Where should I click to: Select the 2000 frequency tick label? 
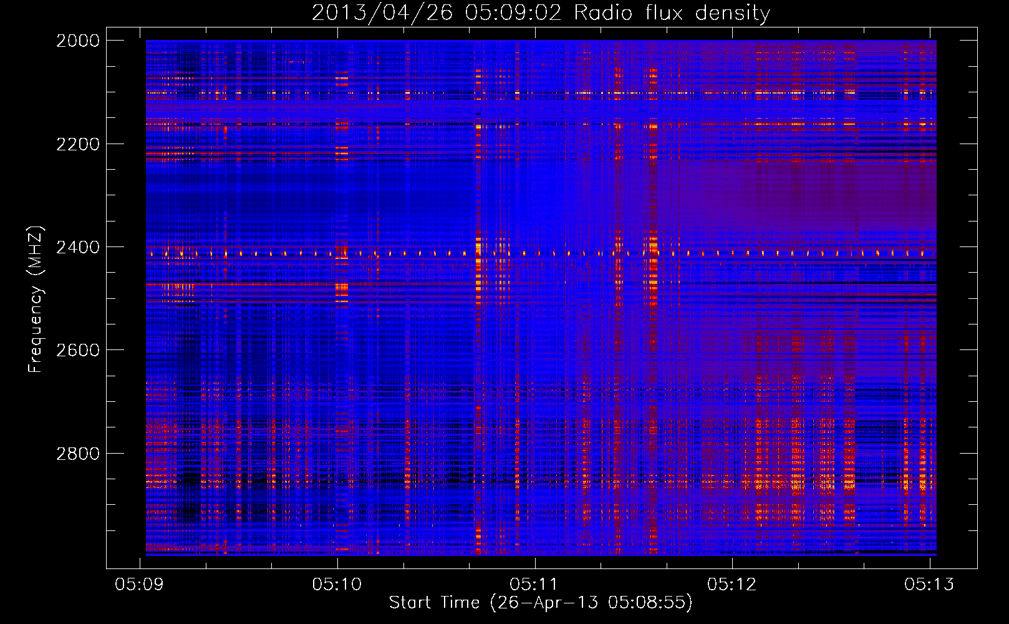click(x=78, y=41)
